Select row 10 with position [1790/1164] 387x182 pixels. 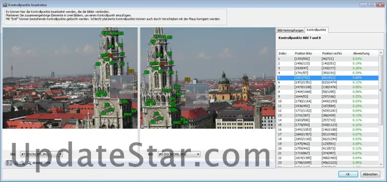pyautogui.click(x=328, y=101)
